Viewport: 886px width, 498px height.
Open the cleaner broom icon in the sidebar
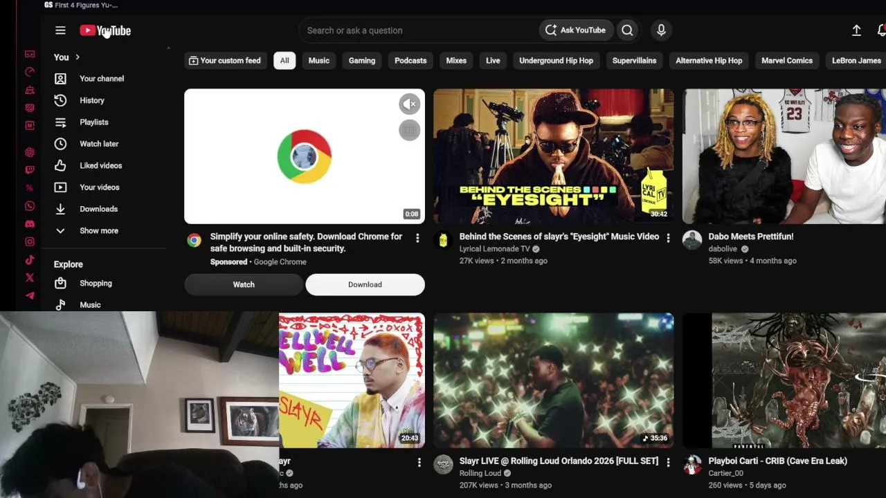tap(30, 90)
